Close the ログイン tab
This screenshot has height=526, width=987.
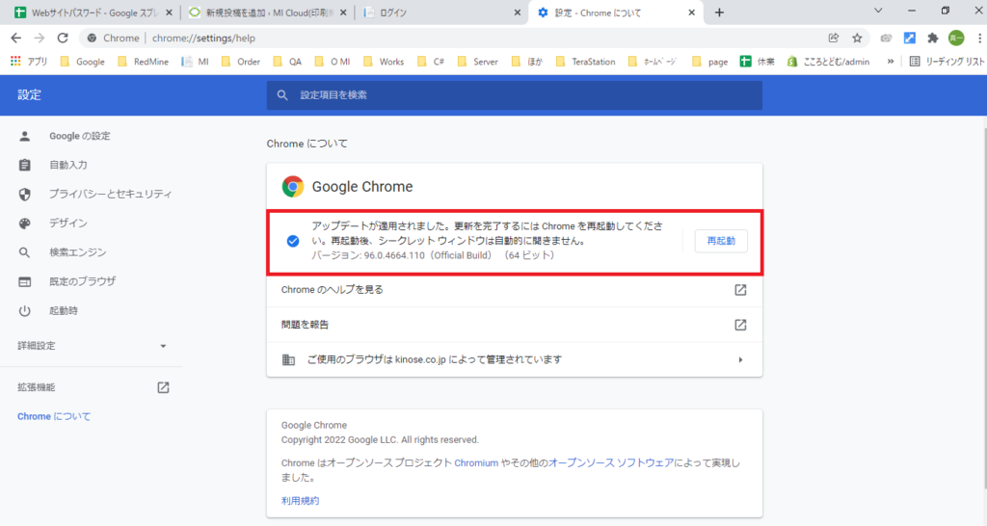518,13
